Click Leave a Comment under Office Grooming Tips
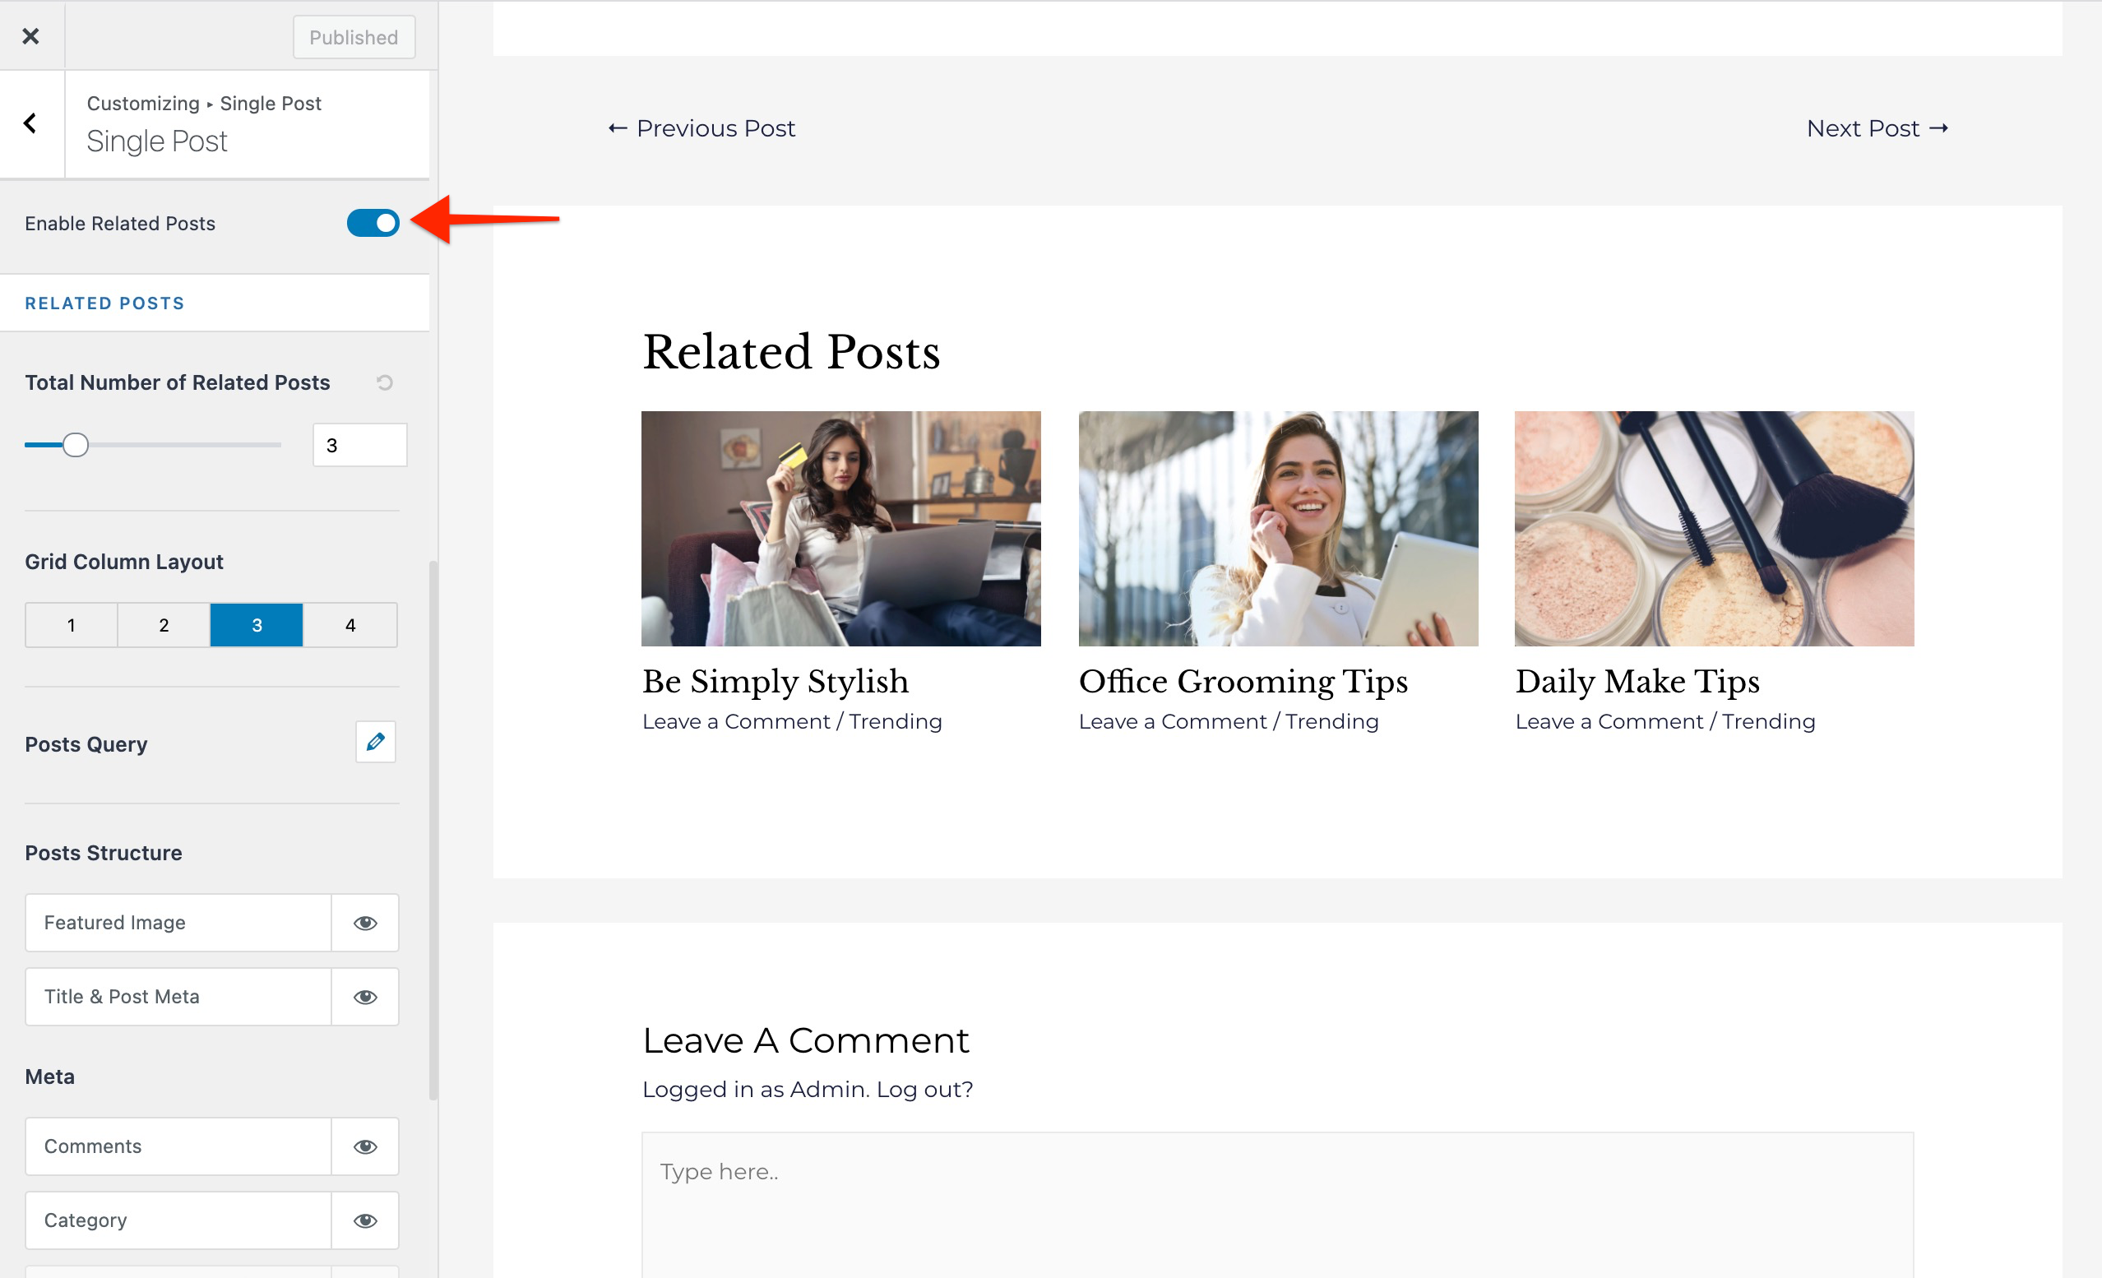This screenshot has width=2102, height=1278. click(1172, 721)
